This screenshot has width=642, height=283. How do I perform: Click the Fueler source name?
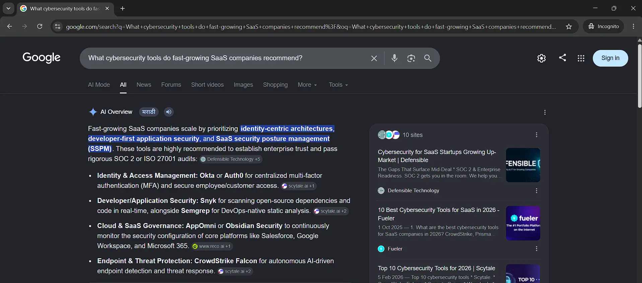(x=395, y=249)
